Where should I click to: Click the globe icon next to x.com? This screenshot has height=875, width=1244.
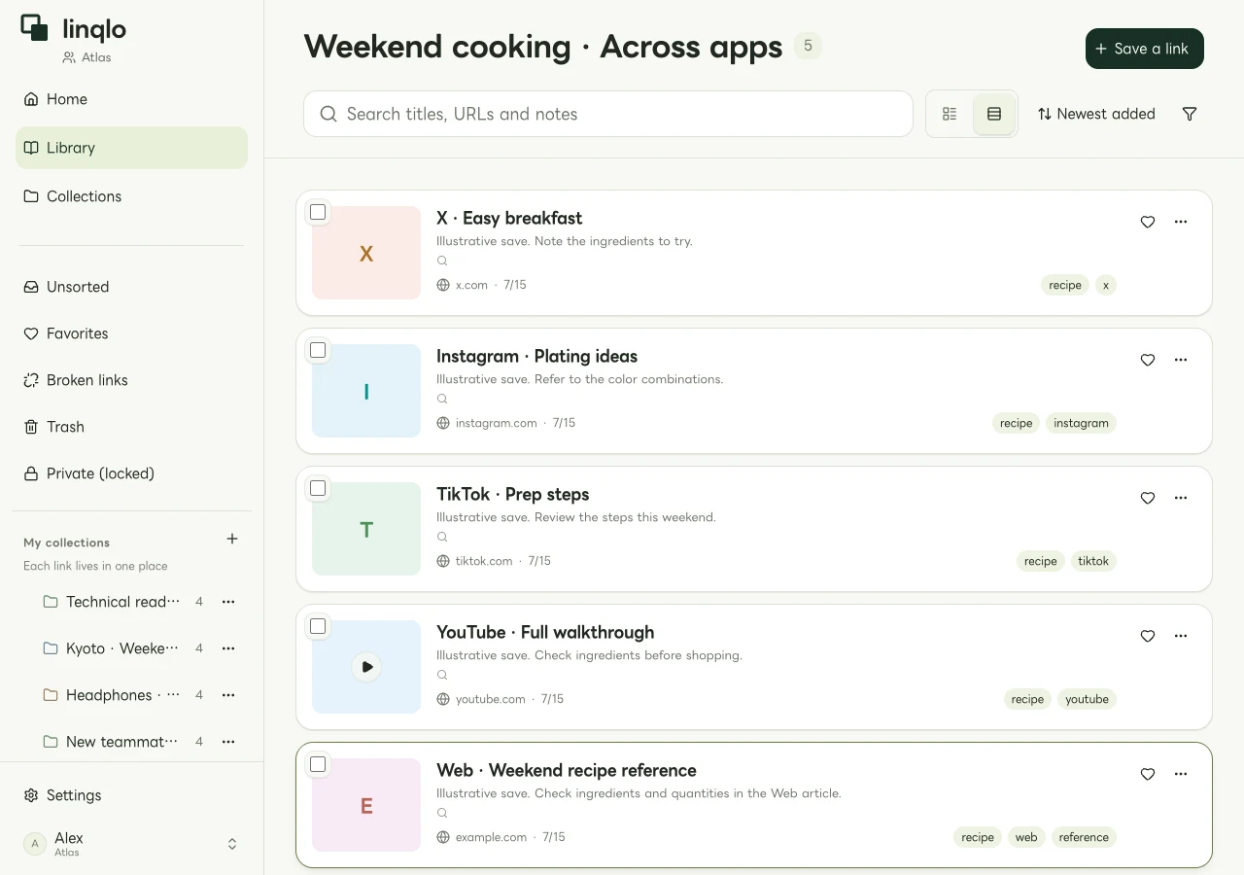point(443,285)
